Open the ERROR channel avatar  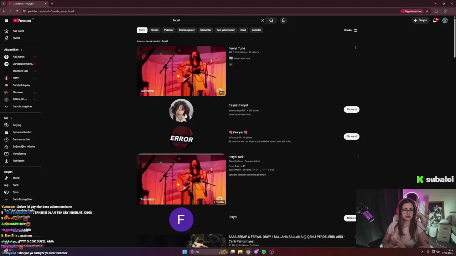181,138
